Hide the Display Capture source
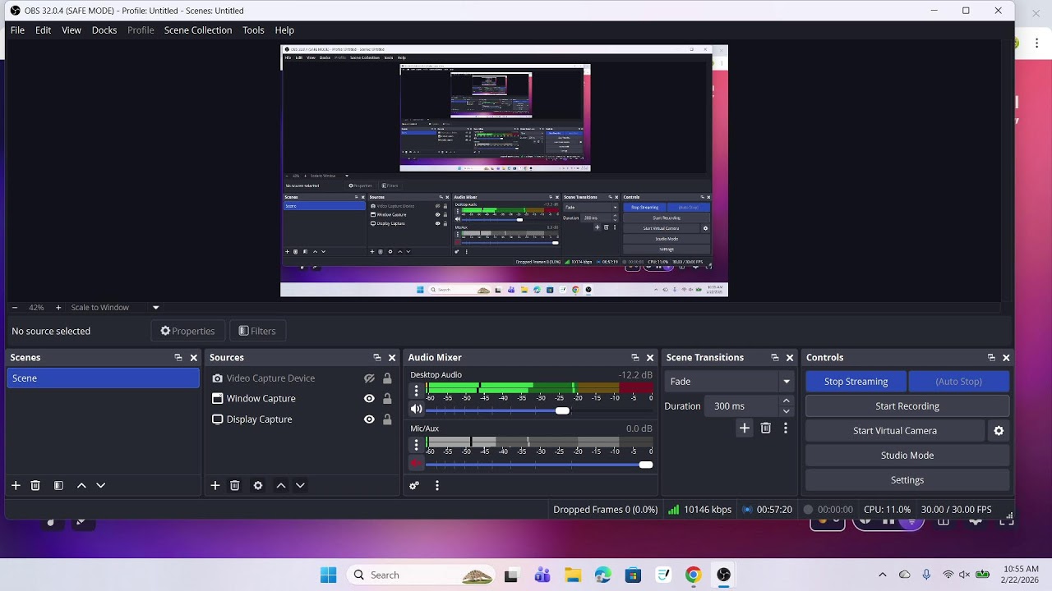Viewport: 1052px width, 591px height. 369,419
